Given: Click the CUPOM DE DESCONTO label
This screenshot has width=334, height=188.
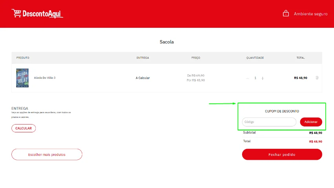Looking at the screenshot, I should point(282,111).
